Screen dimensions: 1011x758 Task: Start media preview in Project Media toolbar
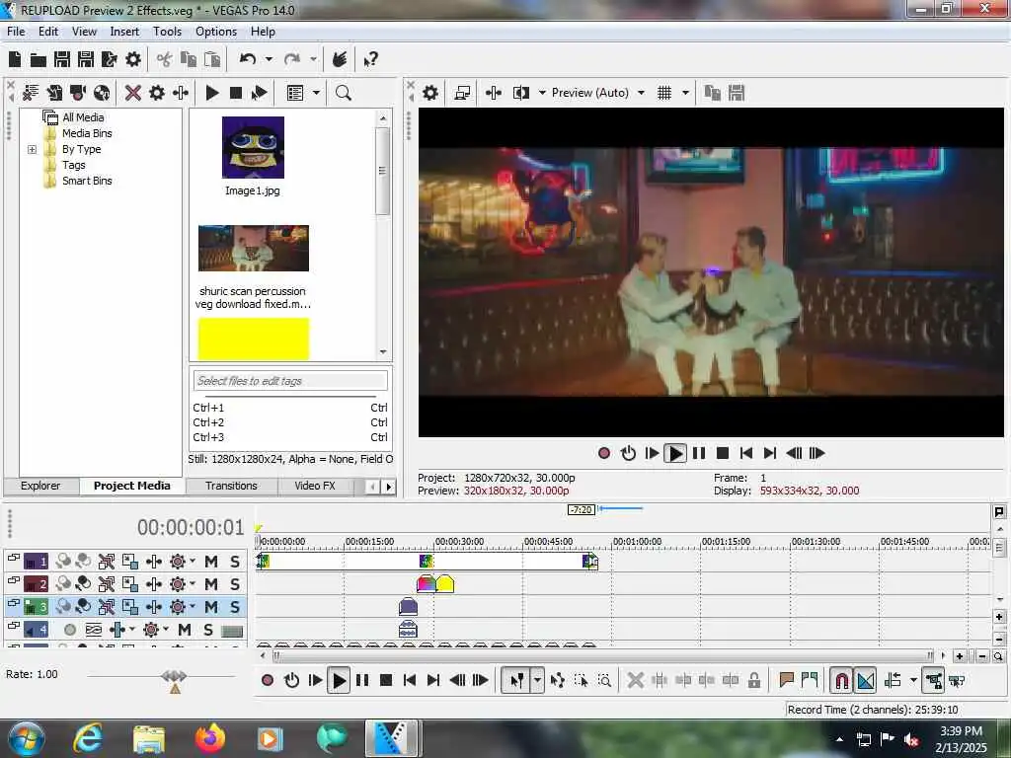pos(212,93)
